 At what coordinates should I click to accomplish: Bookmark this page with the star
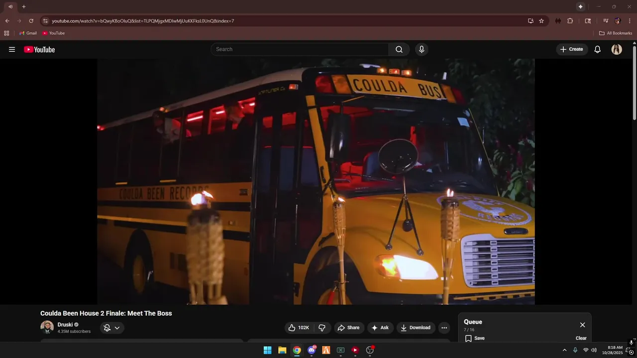pos(541,21)
